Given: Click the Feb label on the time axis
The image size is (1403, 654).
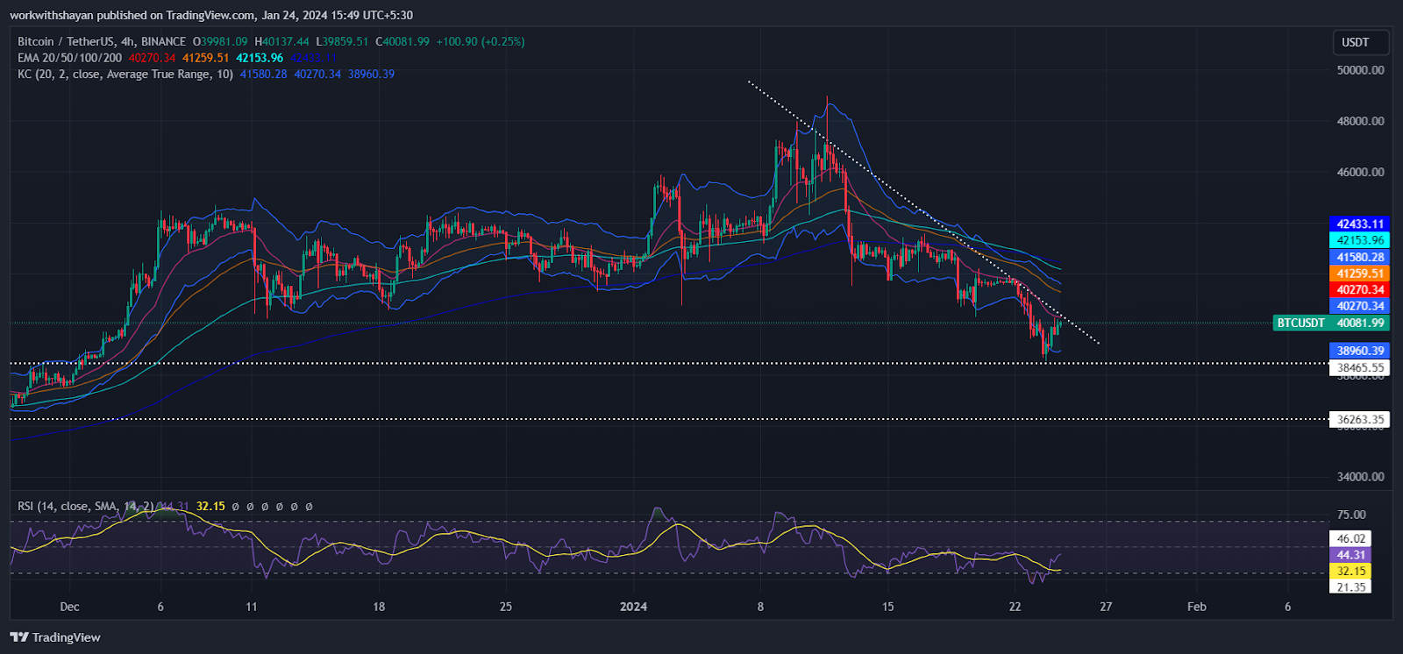Looking at the screenshot, I should [1196, 607].
